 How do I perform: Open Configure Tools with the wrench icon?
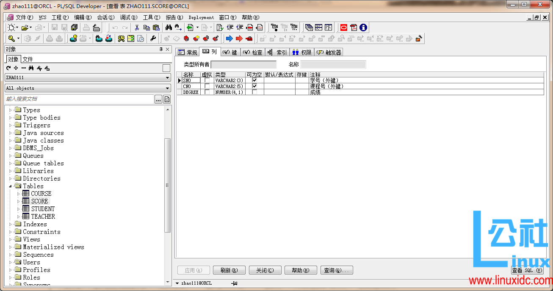point(153,38)
